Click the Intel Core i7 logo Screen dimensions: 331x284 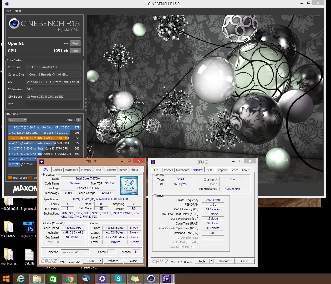pos(129,186)
